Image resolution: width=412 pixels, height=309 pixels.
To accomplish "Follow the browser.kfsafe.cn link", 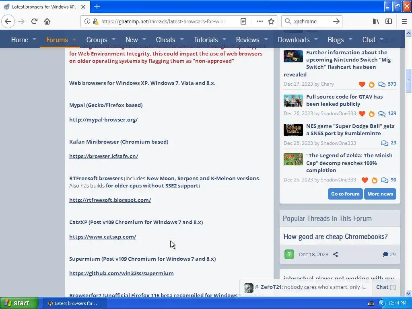I will point(103,156).
